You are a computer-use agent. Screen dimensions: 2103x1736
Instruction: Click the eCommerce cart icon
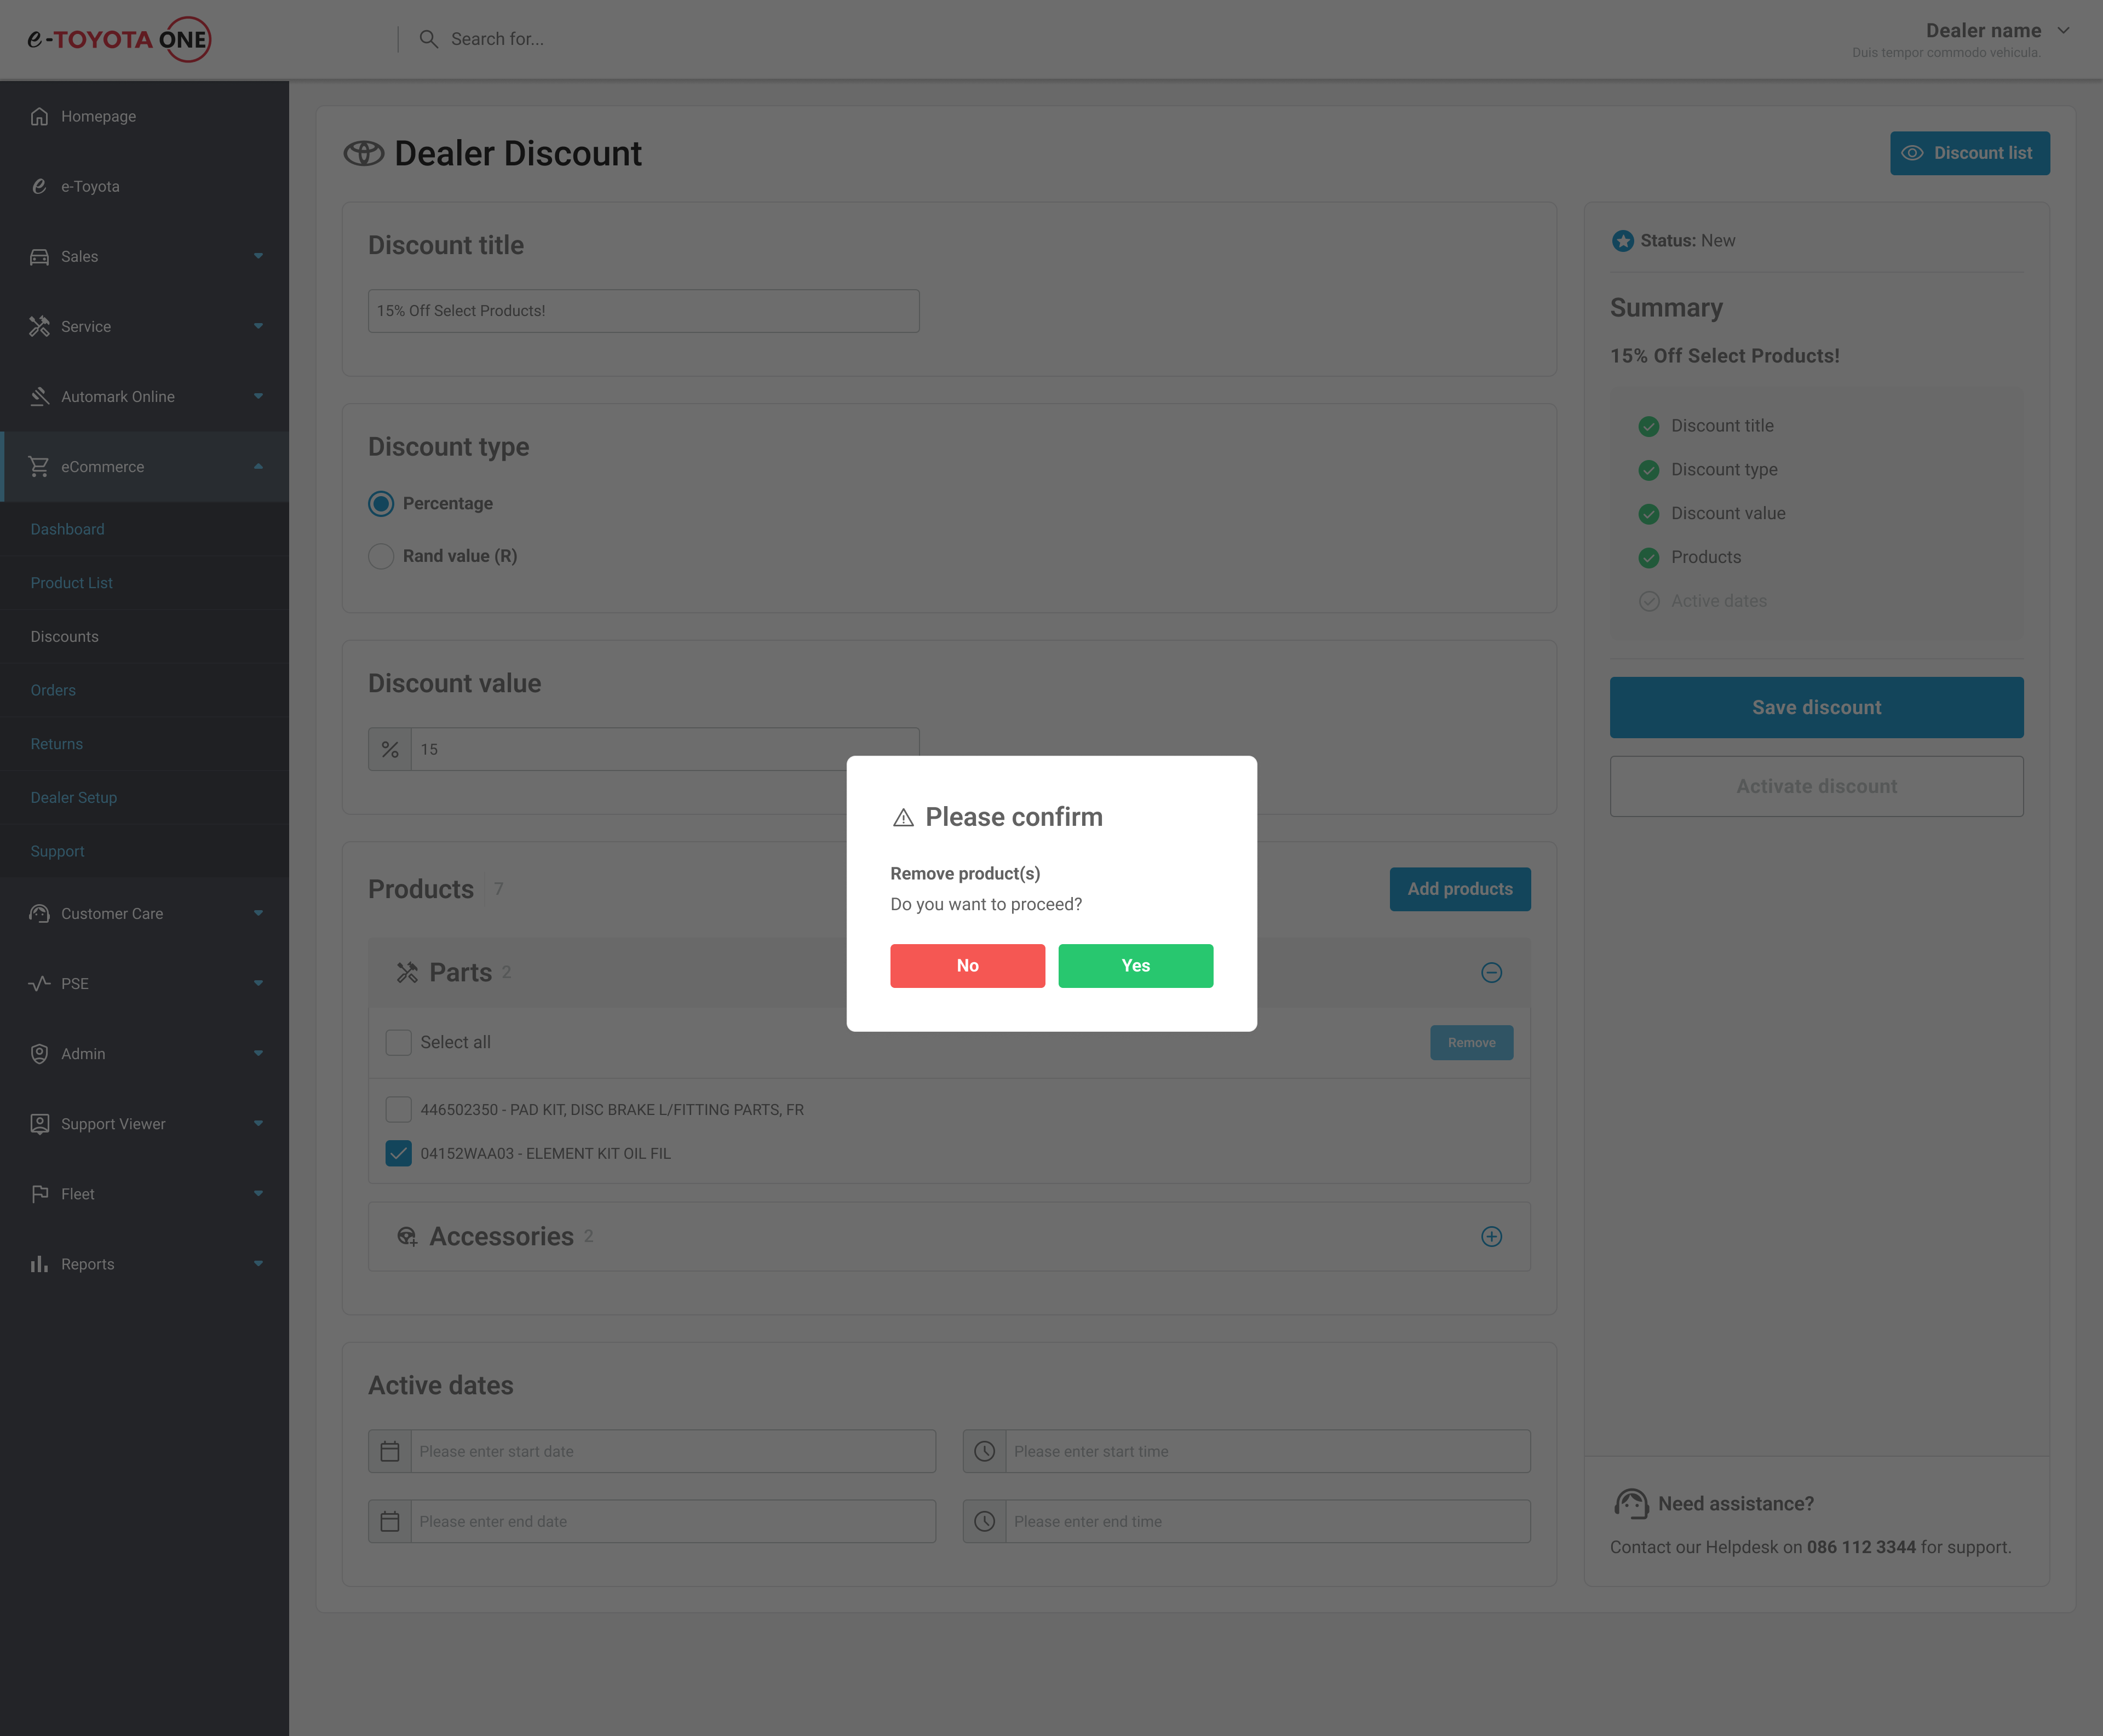[x=39, y=467]
